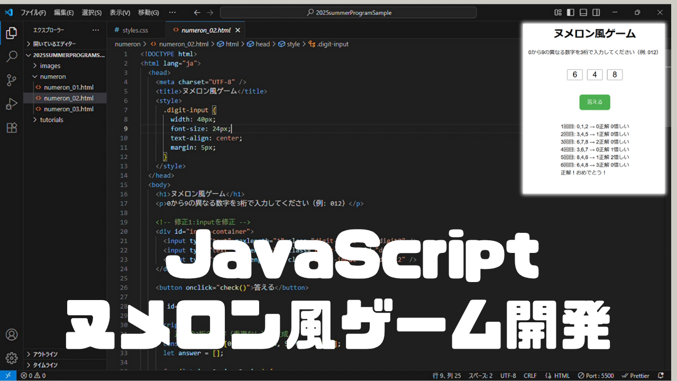The height and width of the screenshot is (381, 677).
Task: Open the Explorer view in activity bar
Action: (11, 33)
